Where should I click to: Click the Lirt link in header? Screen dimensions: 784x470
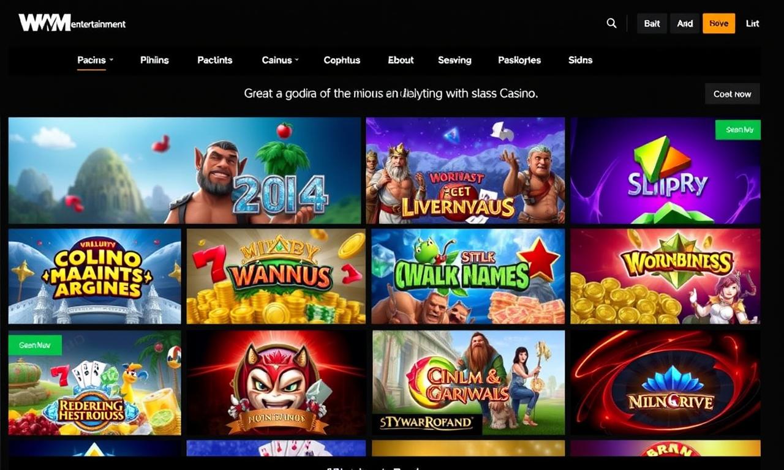click(x=752, y=23)
